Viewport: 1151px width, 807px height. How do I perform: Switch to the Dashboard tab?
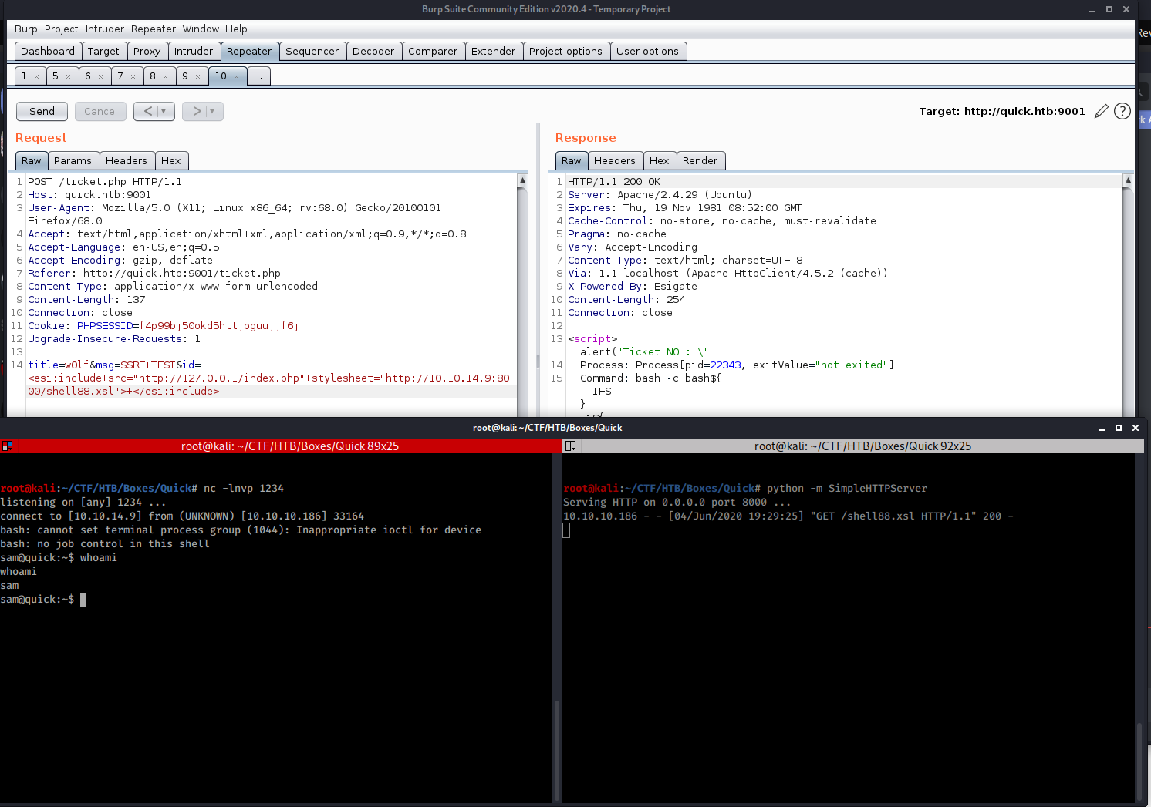tap(48, 51)
